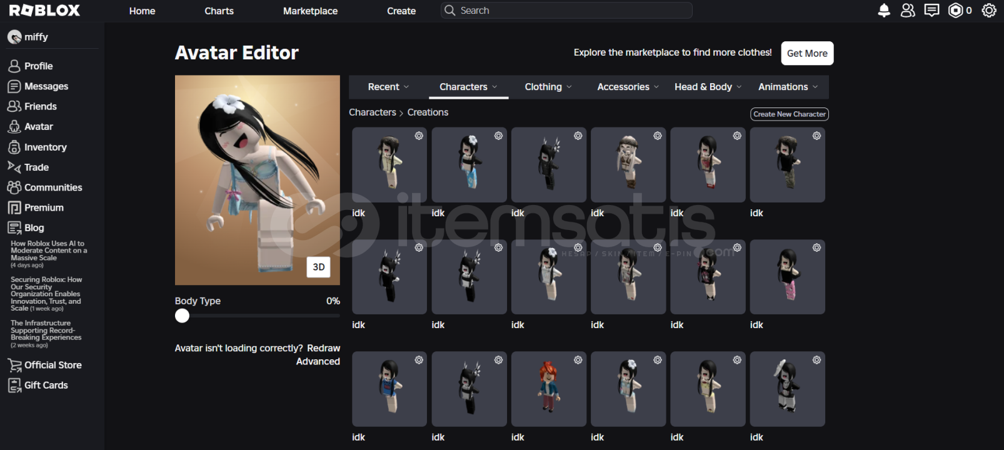Click the Premium sidebar icon
This screenshot has width=1004, height=450.
[14, 207]
